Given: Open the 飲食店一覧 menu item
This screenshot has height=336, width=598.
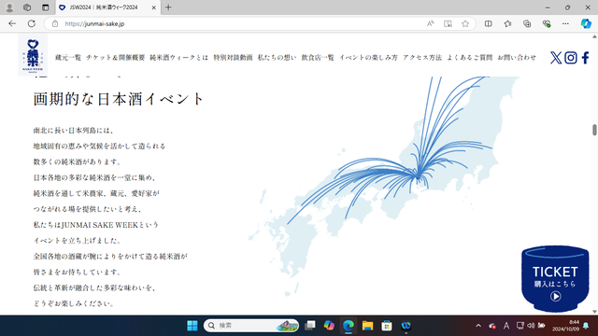Looking at the screenshot, I should (x=318, y=58).
